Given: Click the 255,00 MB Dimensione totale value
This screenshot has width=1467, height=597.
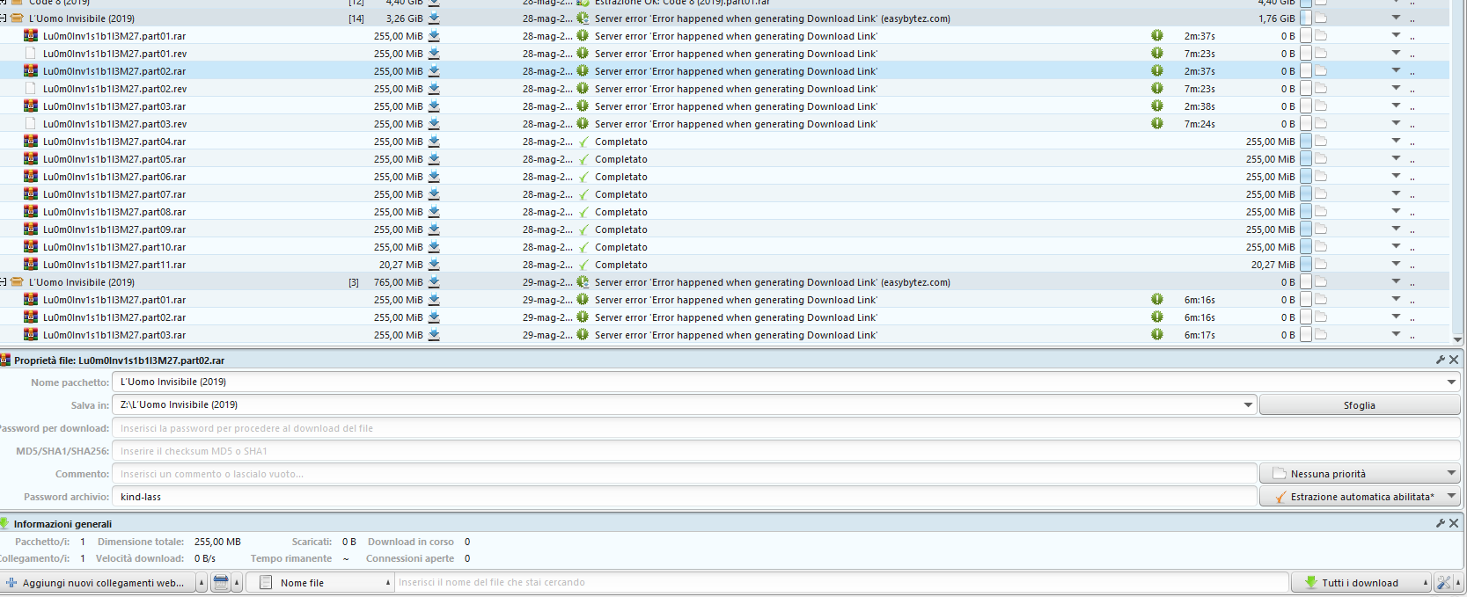Looking at the screenshot, I should click(x=217, y=542).
